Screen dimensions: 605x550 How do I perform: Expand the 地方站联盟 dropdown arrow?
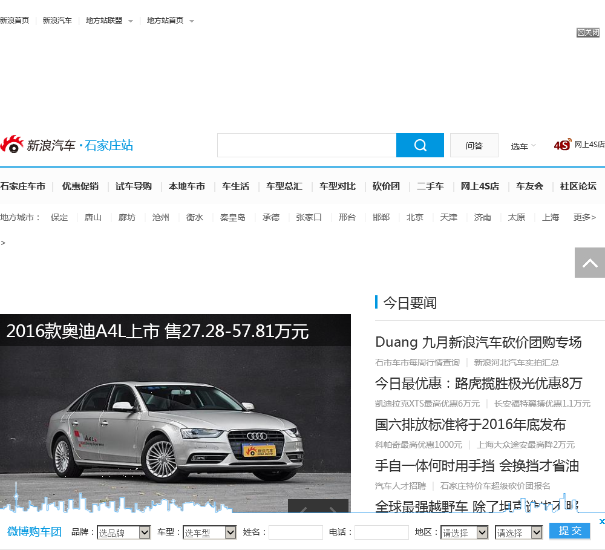(131, 21)
